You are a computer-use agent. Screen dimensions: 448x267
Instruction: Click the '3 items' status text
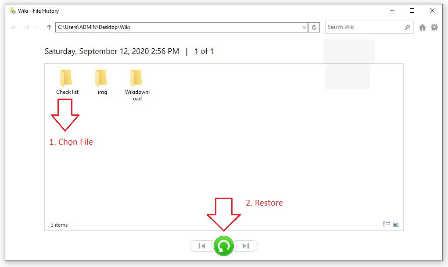coord(59,225)
